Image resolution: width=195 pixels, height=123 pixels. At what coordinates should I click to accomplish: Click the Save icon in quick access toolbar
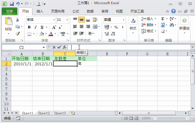12,4
